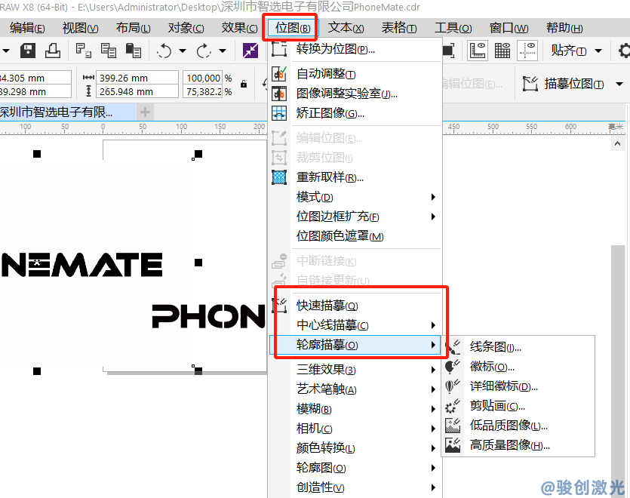Toggle the lock ratio padlock icon

(x=244, y=84)
